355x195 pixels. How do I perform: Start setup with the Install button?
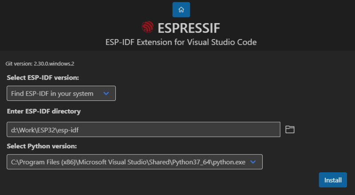333,180
